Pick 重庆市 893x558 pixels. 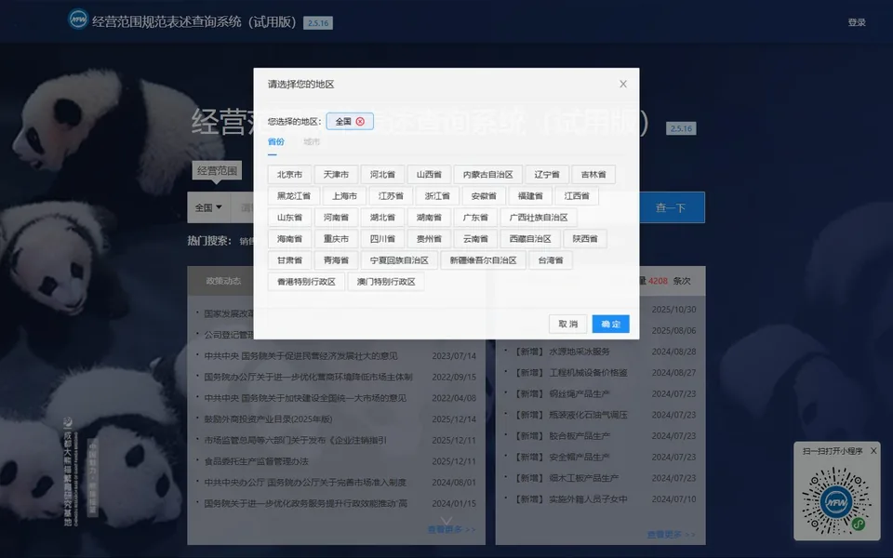click(x=336, y=239)
